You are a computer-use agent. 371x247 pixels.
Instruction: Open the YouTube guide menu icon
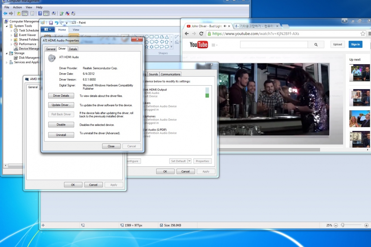(214, 45)
